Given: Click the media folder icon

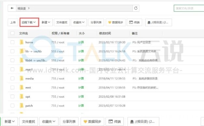Looking at the screenshot, I should [22, 78].
